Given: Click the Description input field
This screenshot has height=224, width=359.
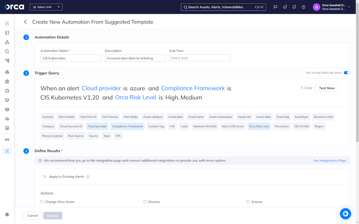Looking at the screenshot, I should point(135,58).
